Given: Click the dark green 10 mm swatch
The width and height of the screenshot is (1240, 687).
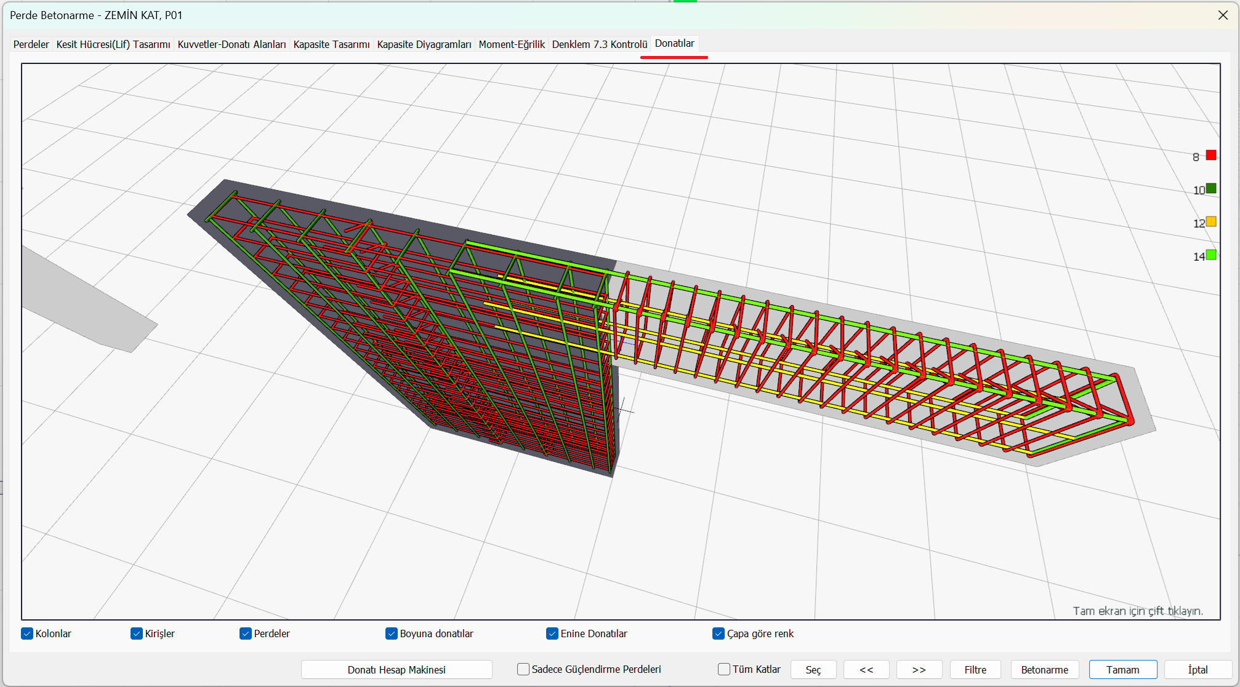Looking at the screenshot, I should tap(1211, 189).
